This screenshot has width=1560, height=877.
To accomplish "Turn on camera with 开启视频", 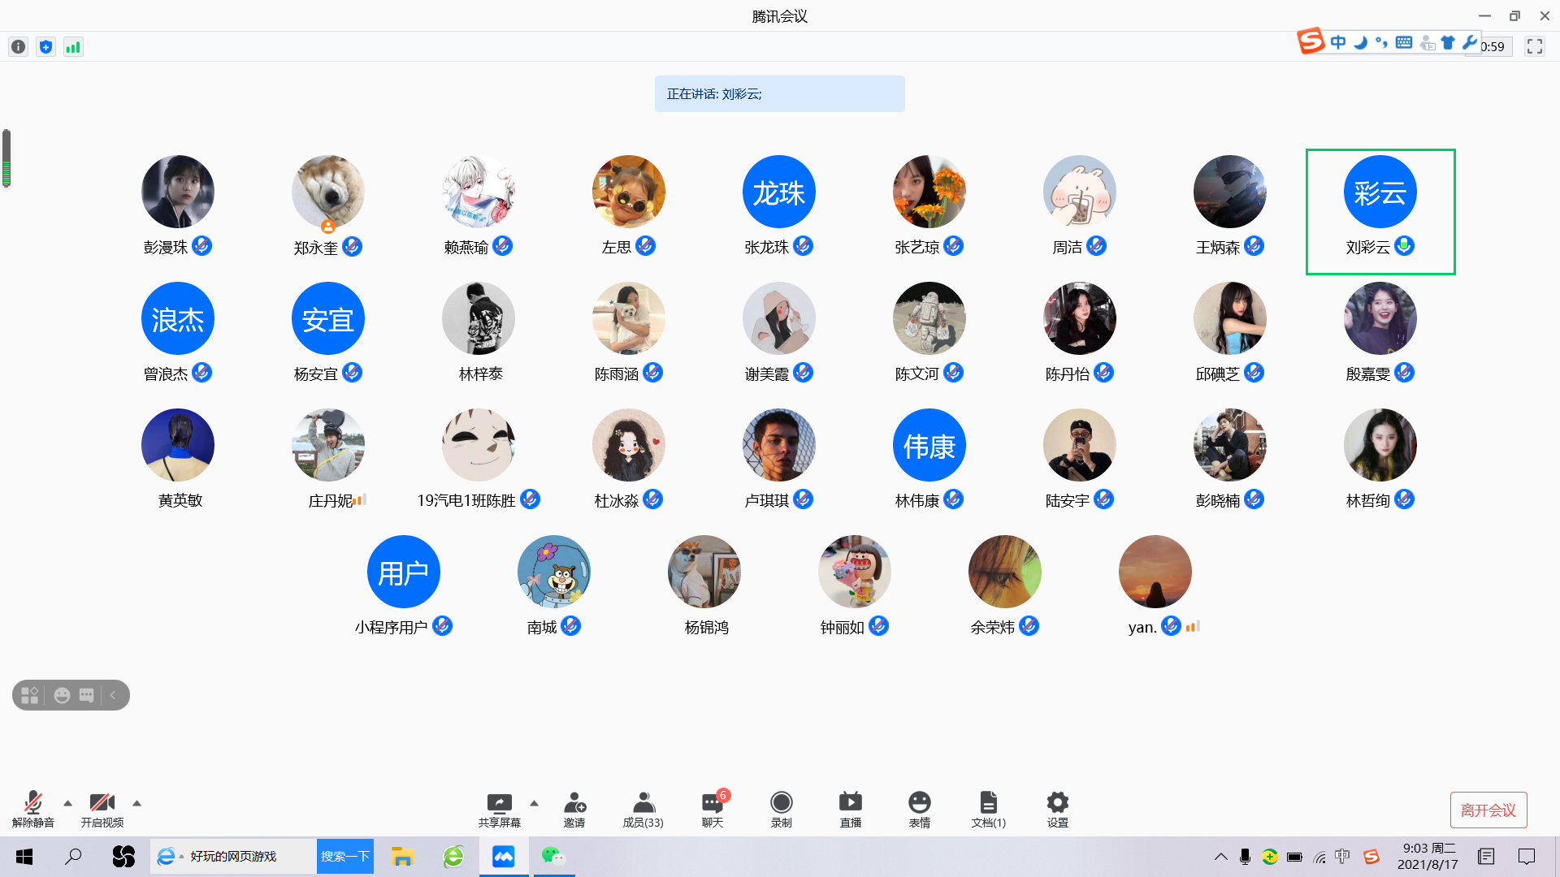I will click(102, 809).
